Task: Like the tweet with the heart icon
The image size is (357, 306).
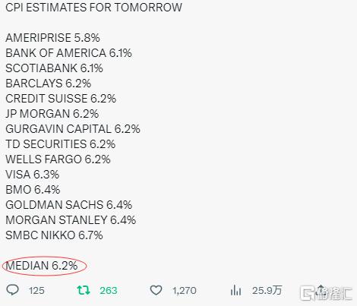Action: pos(156,290)
